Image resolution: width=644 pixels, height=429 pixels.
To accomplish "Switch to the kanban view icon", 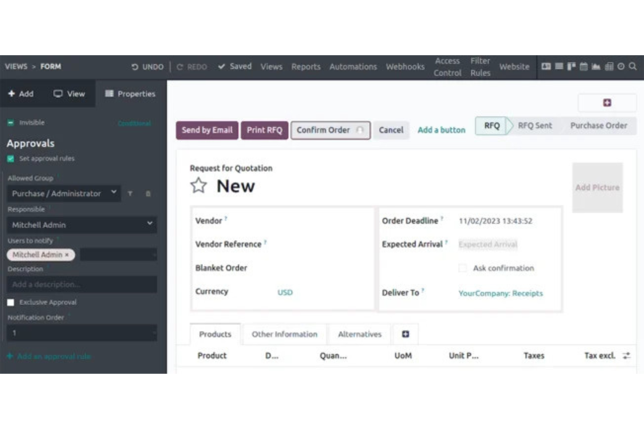I will point(571,67).
